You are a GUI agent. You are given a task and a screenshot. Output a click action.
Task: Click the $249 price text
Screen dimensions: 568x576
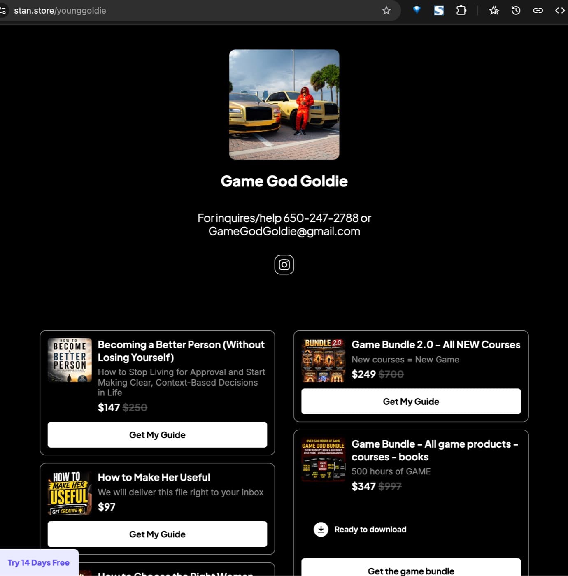pos(363,374)
